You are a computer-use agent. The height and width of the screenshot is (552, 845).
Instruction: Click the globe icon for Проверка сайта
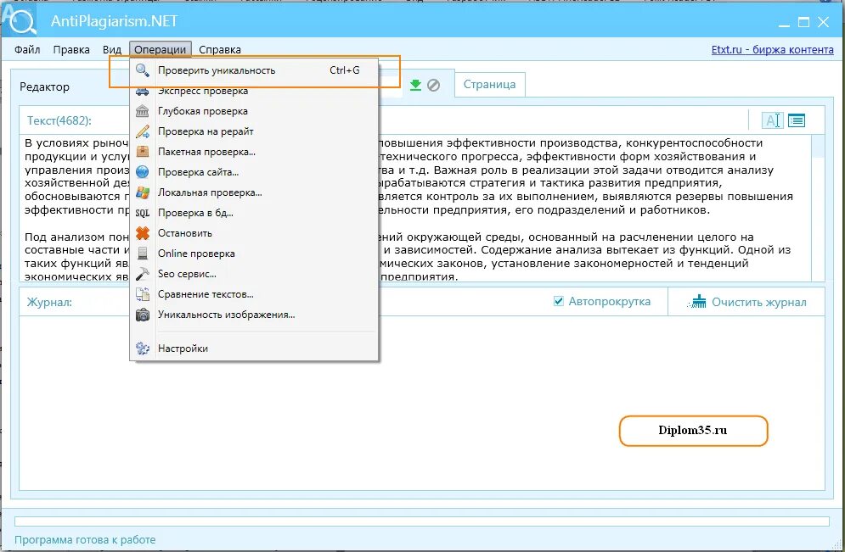click(143, 172)
